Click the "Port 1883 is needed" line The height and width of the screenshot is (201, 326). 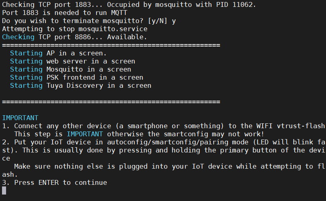(65, 13)
